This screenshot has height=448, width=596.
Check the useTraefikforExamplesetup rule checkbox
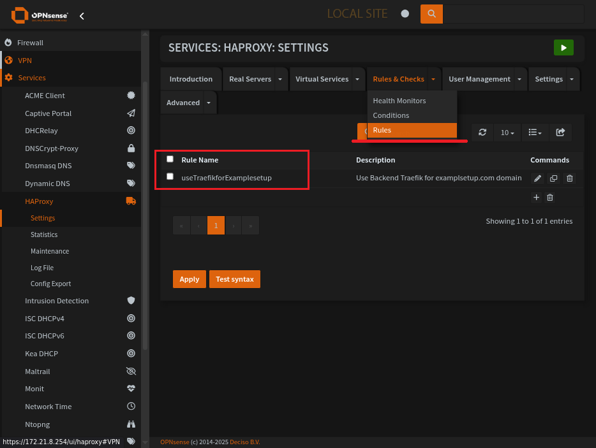[x=170, y=177]
